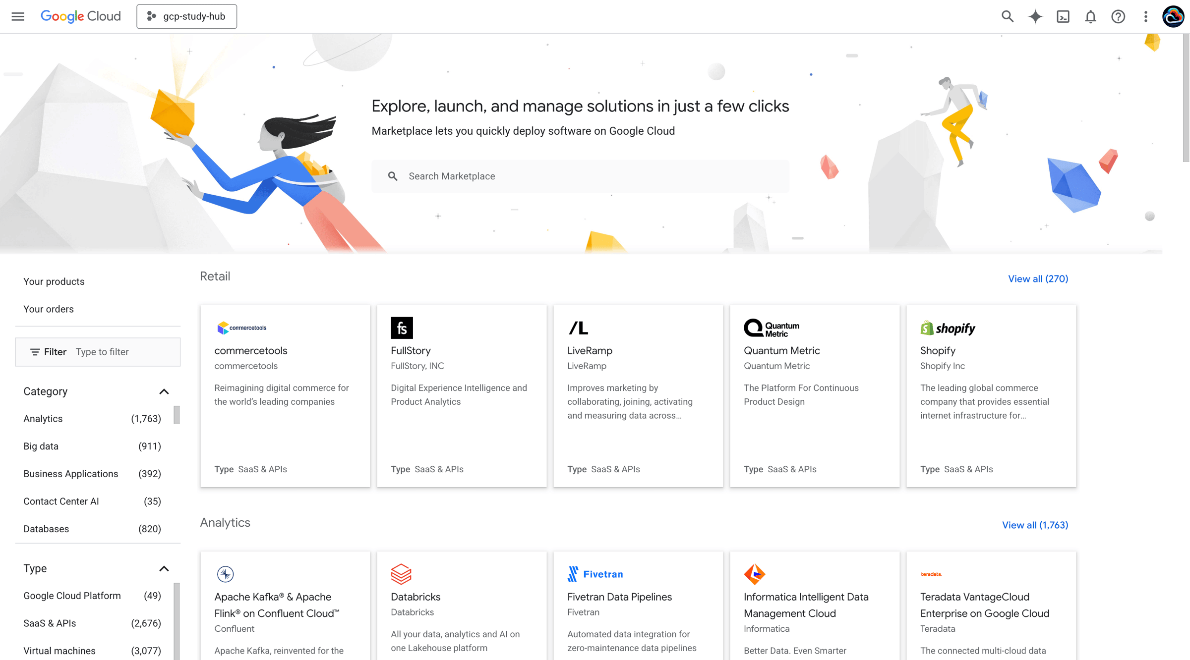This screenshot has width=1190, height=660.
Task: Click the Databricks logo icon
Action: click(x=401, y=574)
